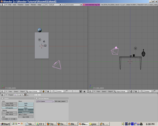The width and height of the screenshot is (158, 126).
Task: Select the Scene context icon in Panels header
Action: [x=28, y=95]
